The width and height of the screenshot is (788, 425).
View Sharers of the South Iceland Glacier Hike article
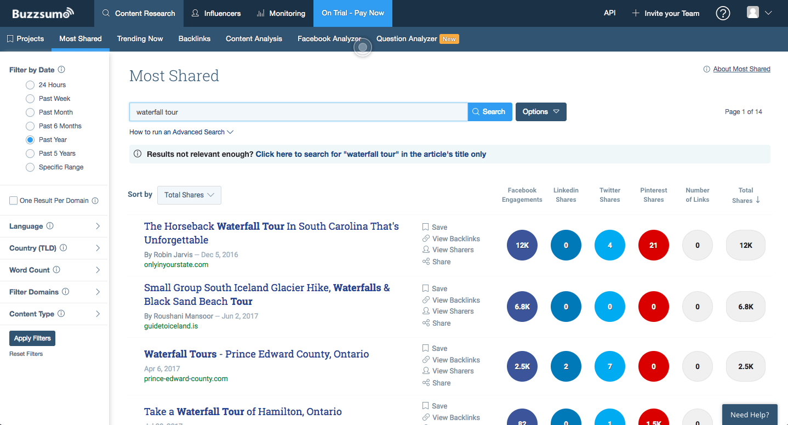coord(448,311)
